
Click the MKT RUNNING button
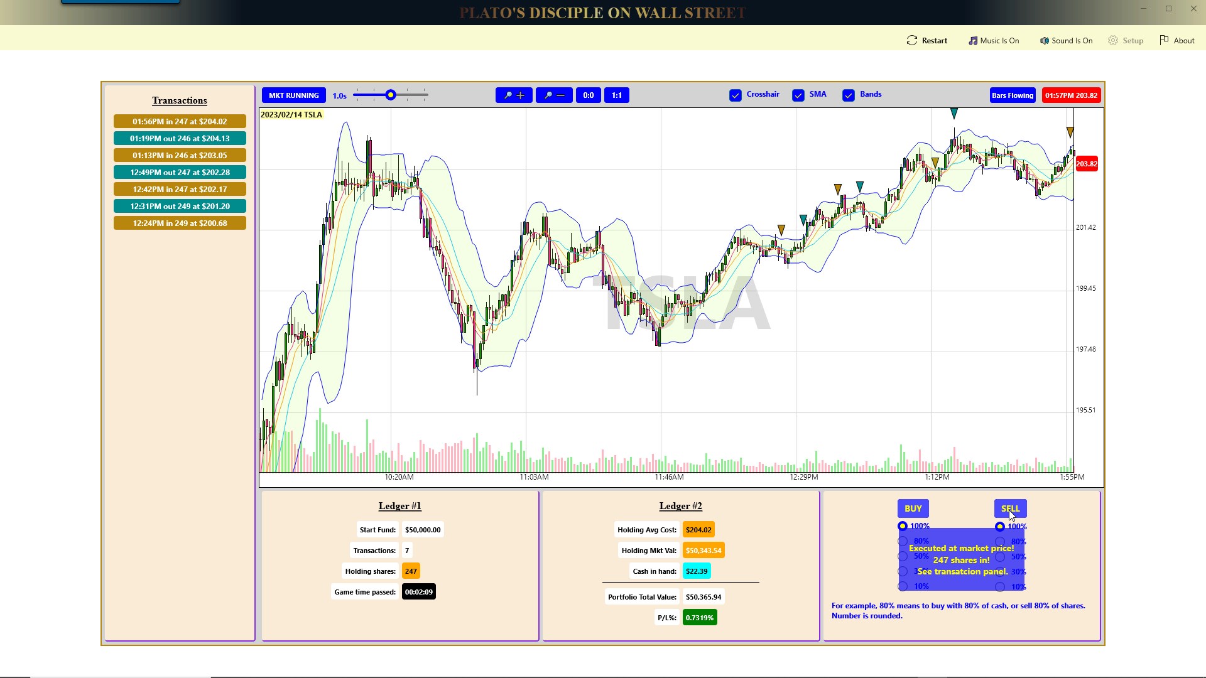294,95
